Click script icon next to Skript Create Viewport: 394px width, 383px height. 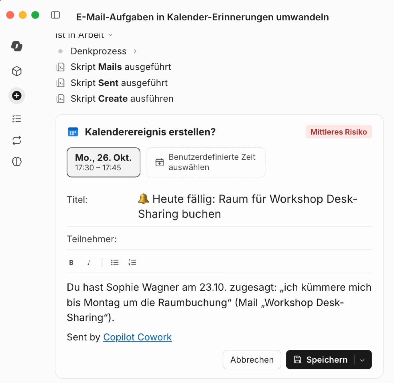[60, 99]
